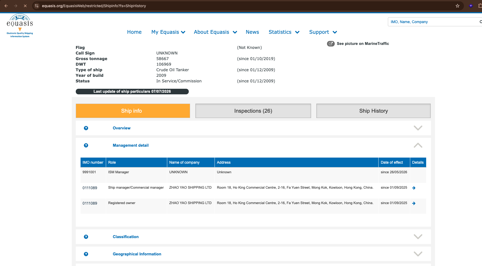Open the site information icon in the address bar
This screenshot has width=482, height=266.
pyautogui.click(x=37, y=6)
